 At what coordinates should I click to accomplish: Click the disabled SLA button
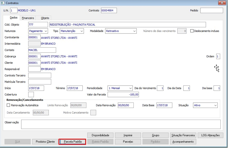[18, 142]
